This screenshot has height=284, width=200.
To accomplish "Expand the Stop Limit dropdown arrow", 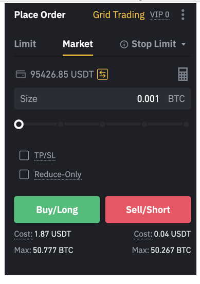I will click(x=184, y=44).
